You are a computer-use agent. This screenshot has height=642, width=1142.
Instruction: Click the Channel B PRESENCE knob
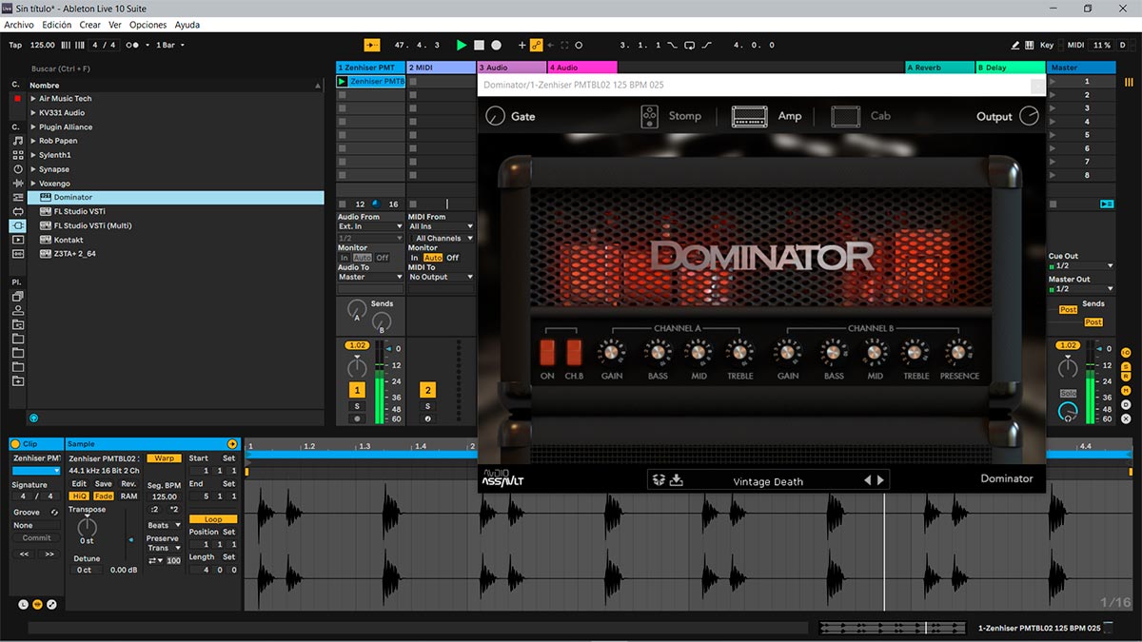click(958, 352)
